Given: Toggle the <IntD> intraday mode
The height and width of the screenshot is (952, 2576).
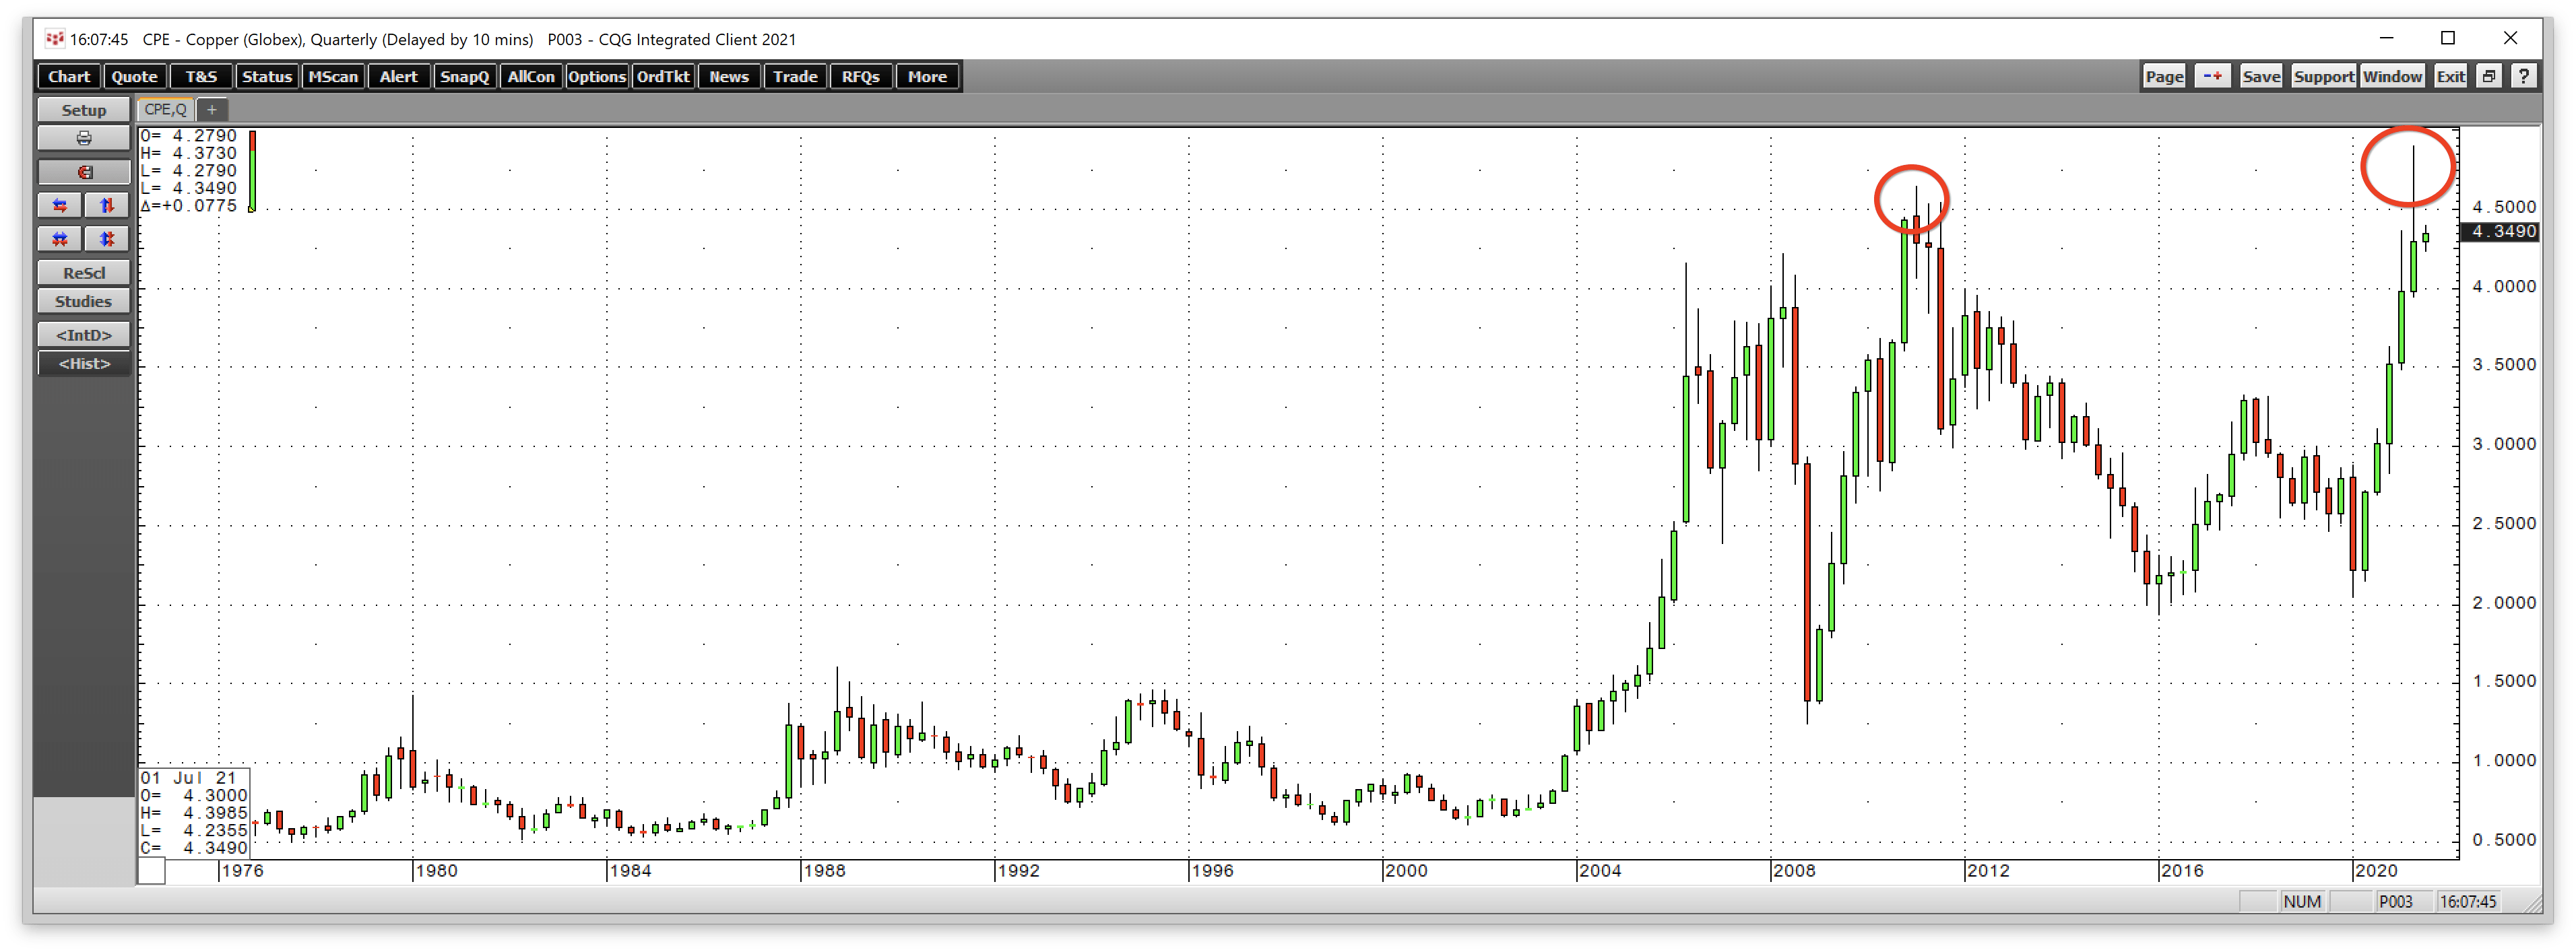Looking at the screenshot, I should (84, 335).
